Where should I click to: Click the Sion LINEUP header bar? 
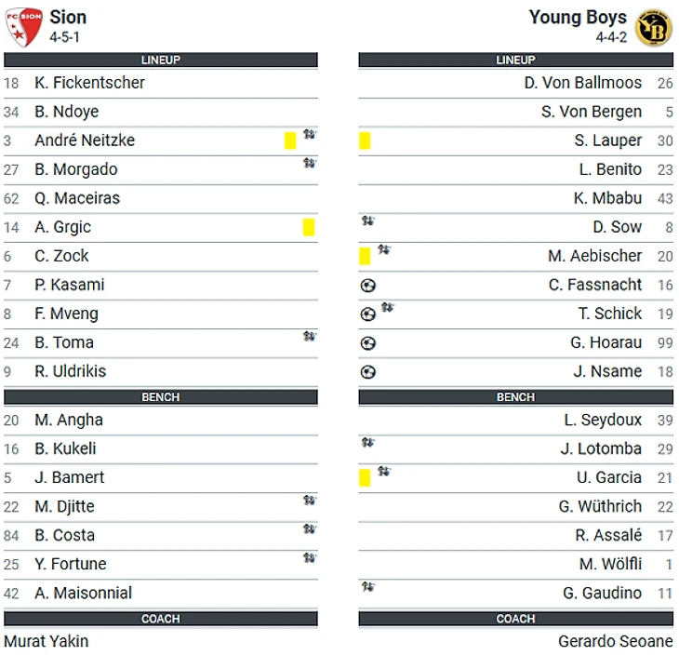point(161,60)
